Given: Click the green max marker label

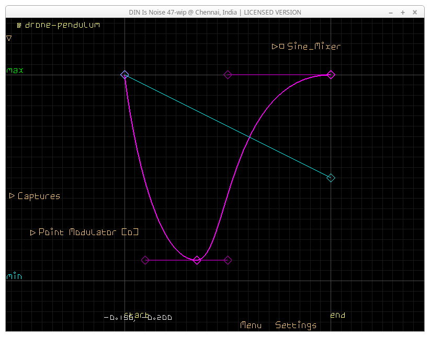Looking at the screenshot, I should [x=15, y=70].
